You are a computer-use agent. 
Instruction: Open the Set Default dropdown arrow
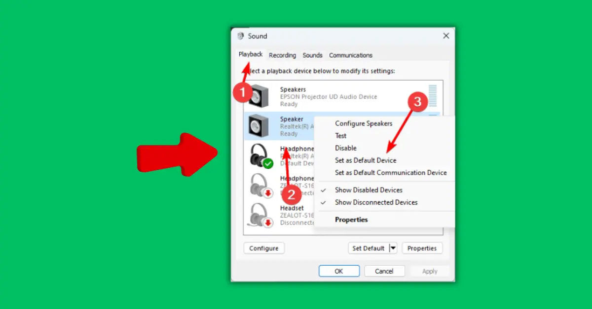click(x=393, y=248)
